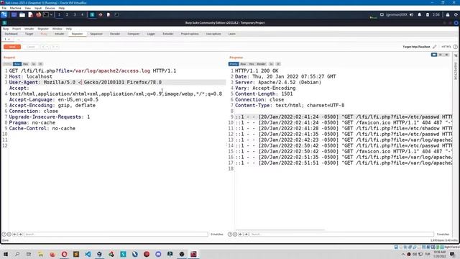Switch to the Intruder tab
Viewport: 460px width, 259px height.
coord(59,34)
